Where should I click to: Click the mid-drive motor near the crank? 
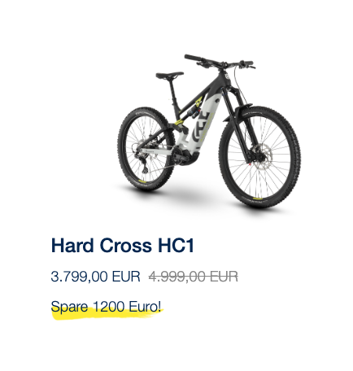click(x=187, y=157)
